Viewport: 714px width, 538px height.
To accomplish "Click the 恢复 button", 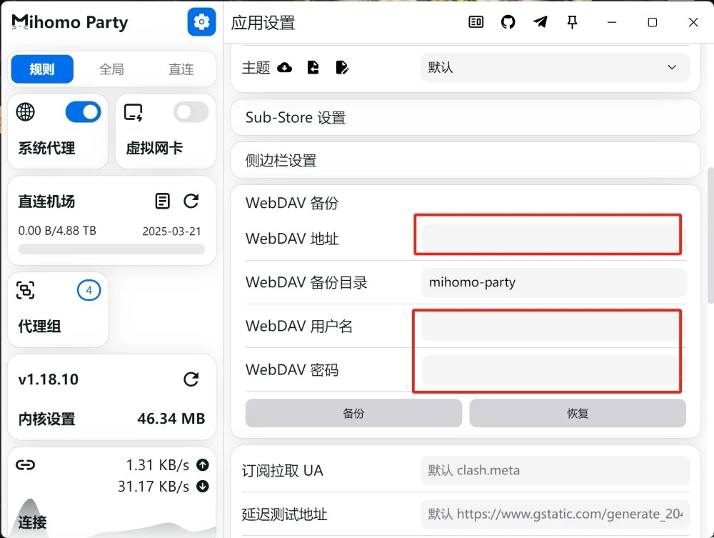I will click(578, 413).
